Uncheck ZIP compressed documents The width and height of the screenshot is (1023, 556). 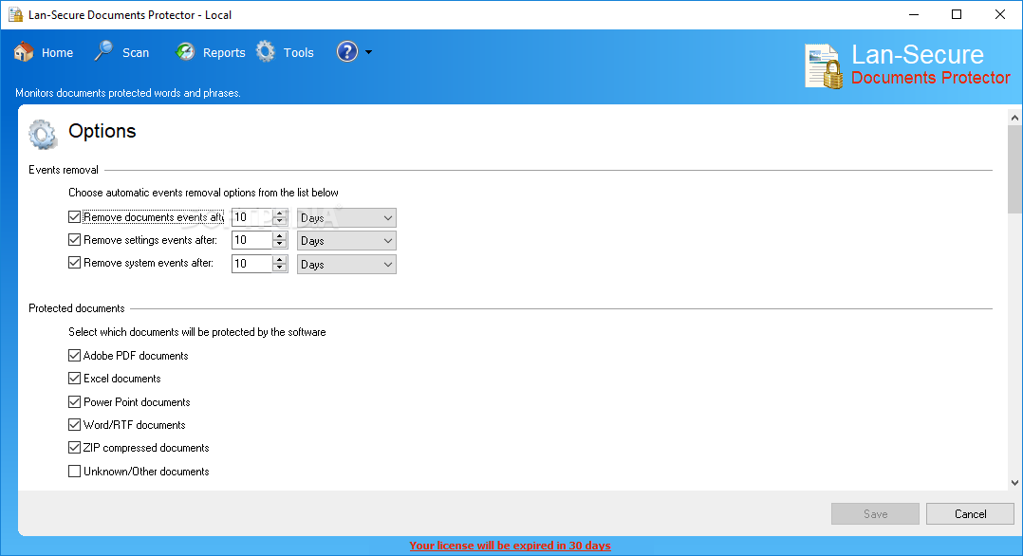[x=74, y=447]
